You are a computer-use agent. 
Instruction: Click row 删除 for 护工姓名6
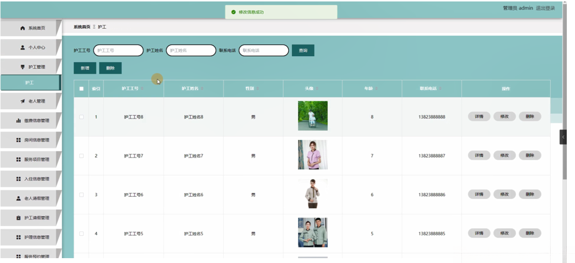[530, 194]
